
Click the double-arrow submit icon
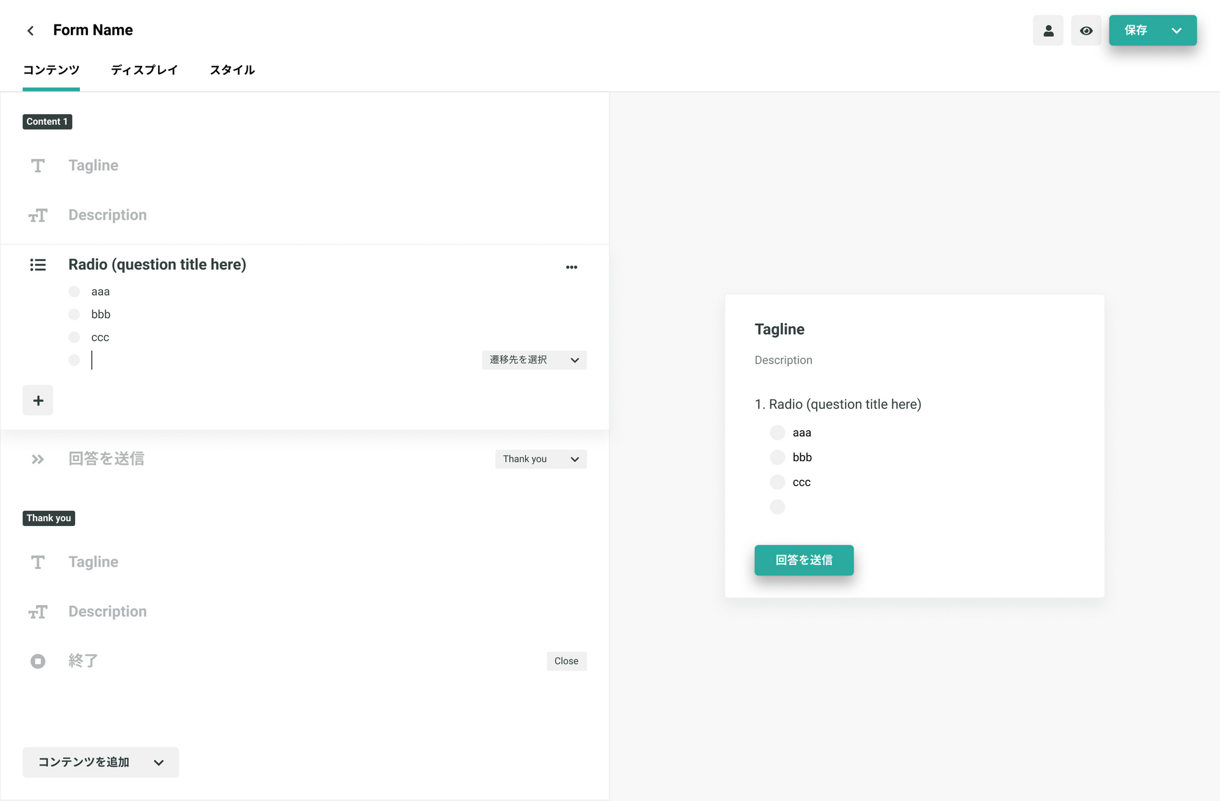38,459
